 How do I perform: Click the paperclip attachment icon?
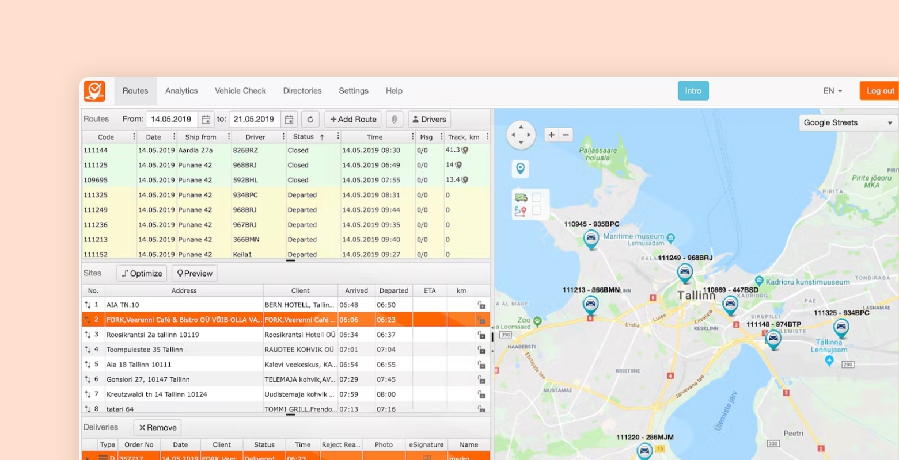(395, 119)
